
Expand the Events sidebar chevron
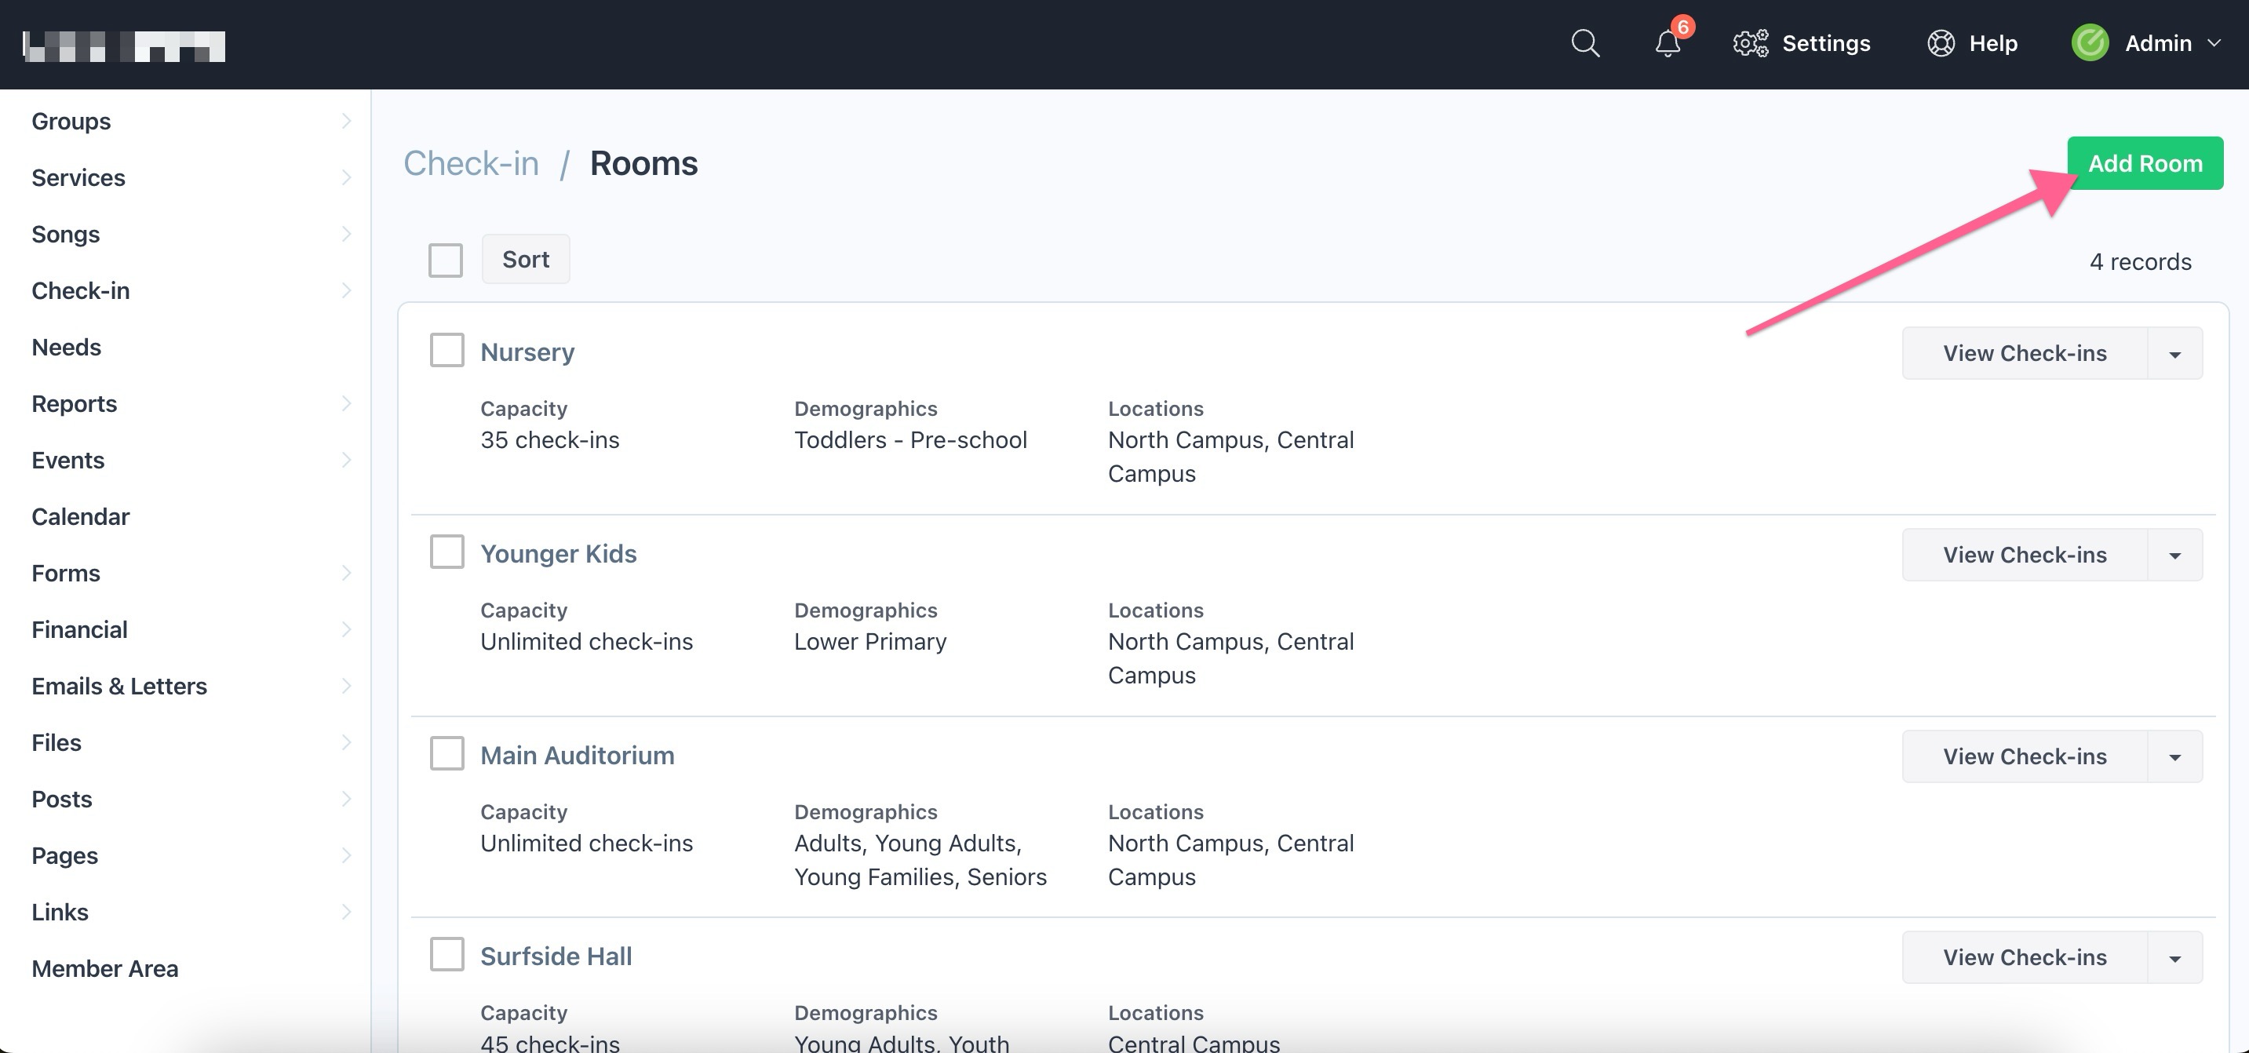pos(346,459)
